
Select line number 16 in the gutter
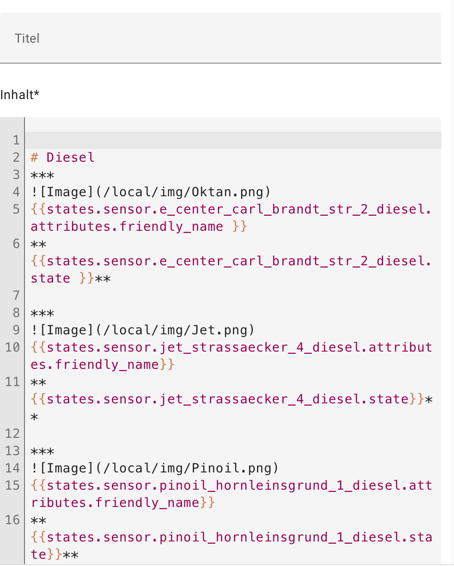(13, 520)
